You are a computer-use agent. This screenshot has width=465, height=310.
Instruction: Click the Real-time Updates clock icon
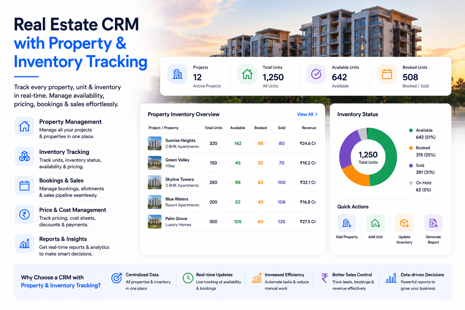click(x=188, y=278)
